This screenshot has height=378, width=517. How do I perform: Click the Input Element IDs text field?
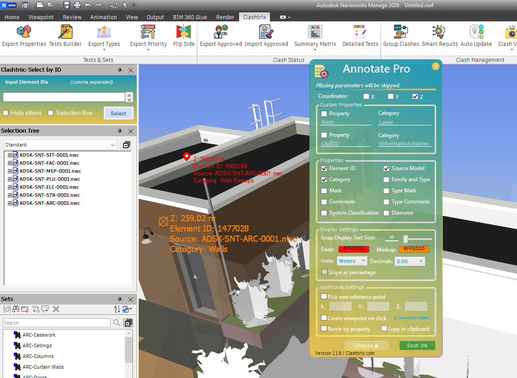click(x=64, y=97)
